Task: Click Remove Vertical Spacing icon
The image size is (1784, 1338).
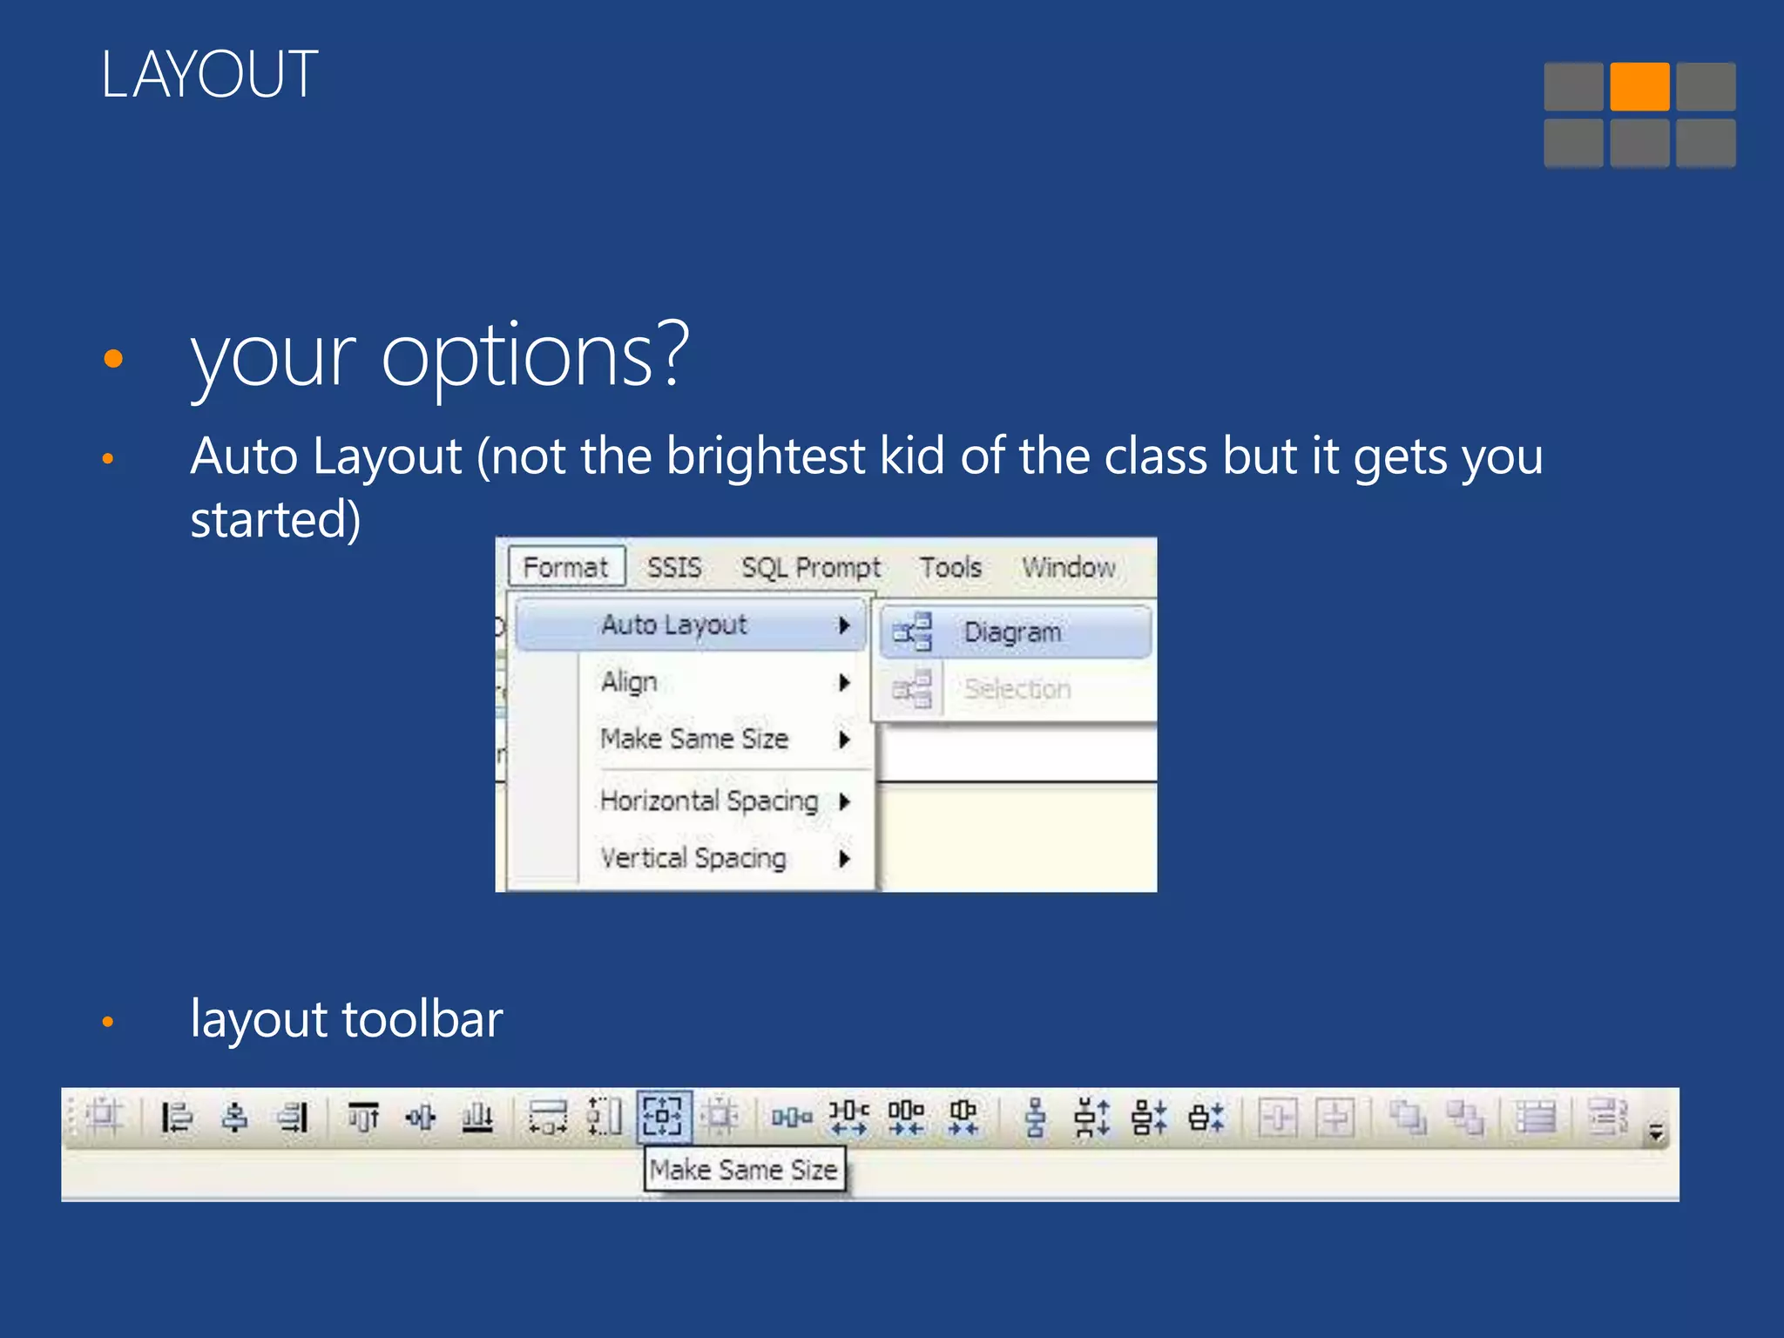Action: coord(1206,1117)
